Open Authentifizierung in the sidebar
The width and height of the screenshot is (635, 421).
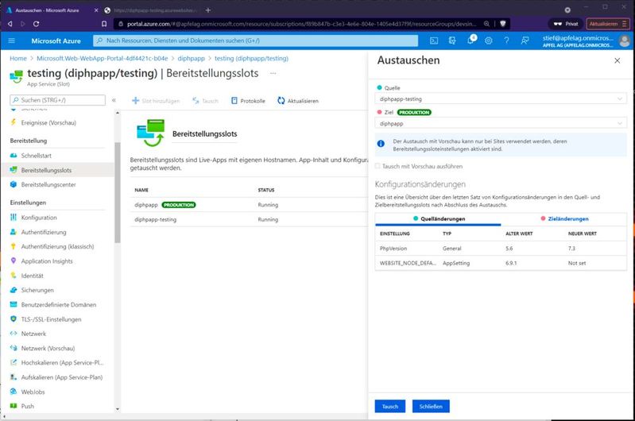(44, 233)
